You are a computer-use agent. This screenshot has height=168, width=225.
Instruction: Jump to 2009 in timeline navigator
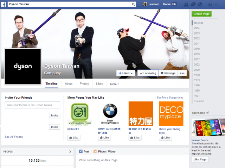coord(197,54)
